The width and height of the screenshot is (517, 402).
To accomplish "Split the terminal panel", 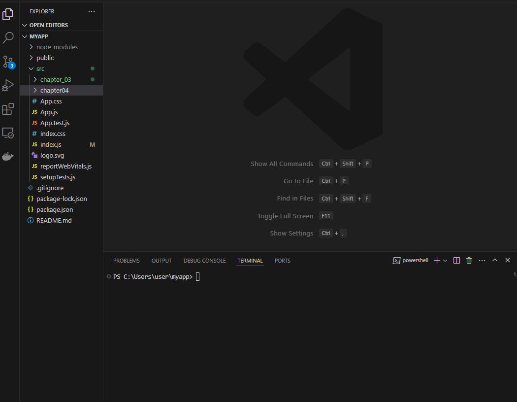I will (456, 261).
